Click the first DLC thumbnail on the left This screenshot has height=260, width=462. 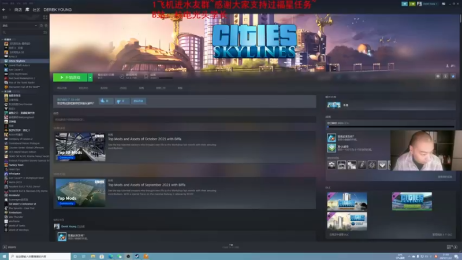347,202
